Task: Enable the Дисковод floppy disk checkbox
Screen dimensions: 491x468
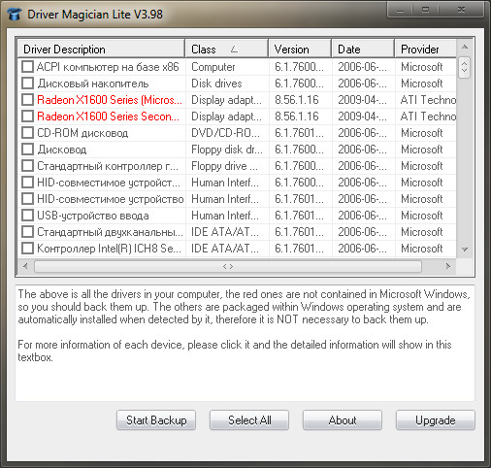Action: [x=27, y=150]
